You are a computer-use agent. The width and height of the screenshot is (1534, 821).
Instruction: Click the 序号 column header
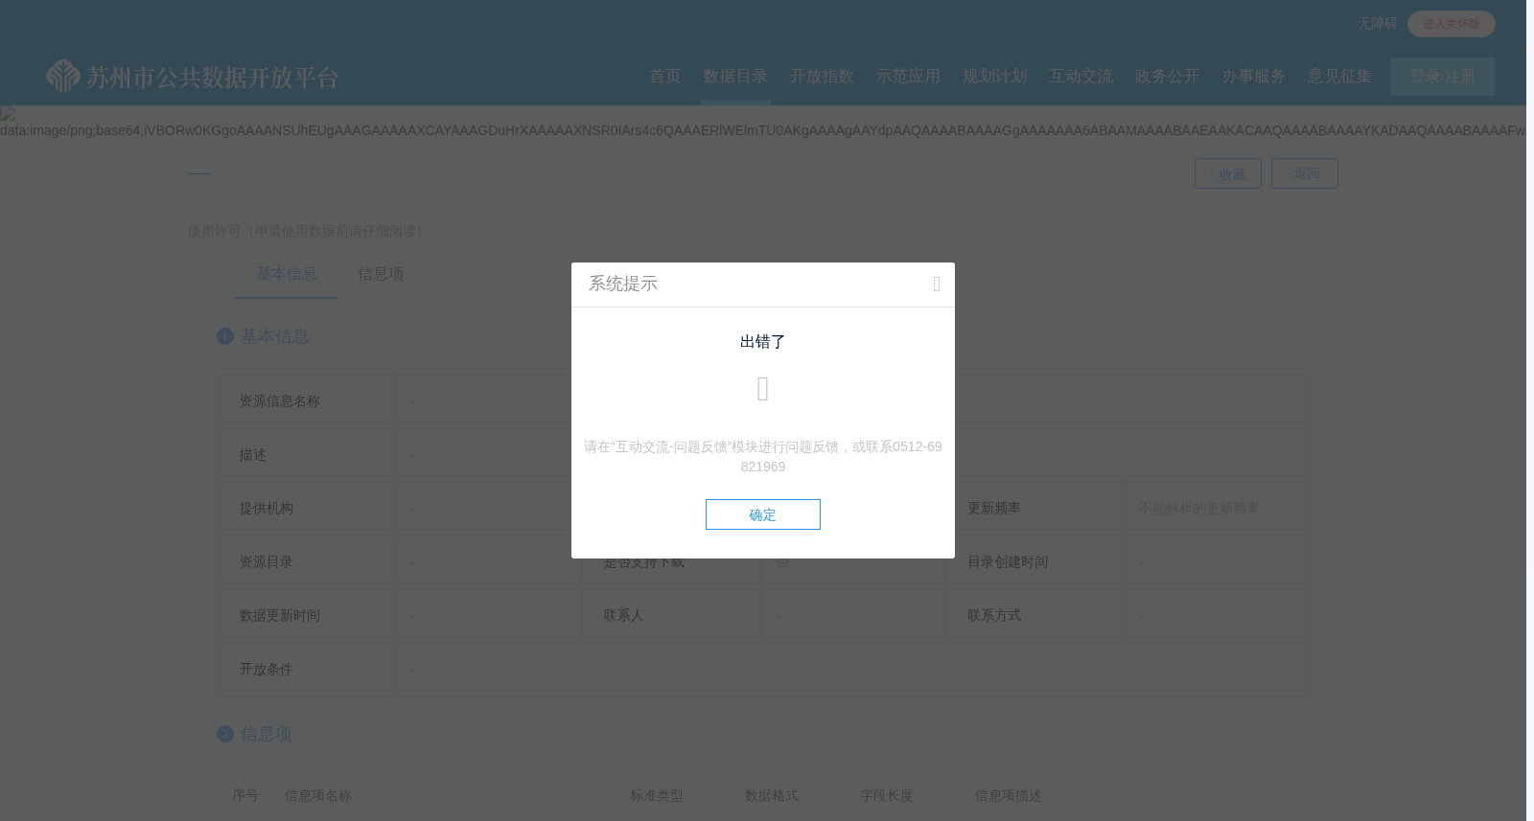(x=245, y=796)
